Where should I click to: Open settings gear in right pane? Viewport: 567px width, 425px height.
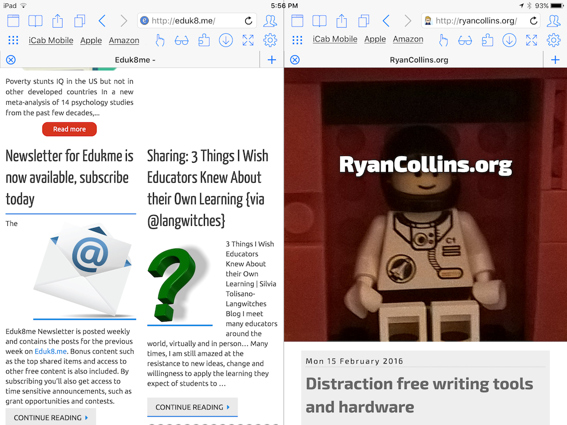pyautogui.click(x=554, y=40)
